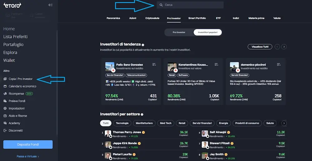Open the Smart Portfolio tab
Viewport: 312px width, 161px height.
click(x=197, y=18)
